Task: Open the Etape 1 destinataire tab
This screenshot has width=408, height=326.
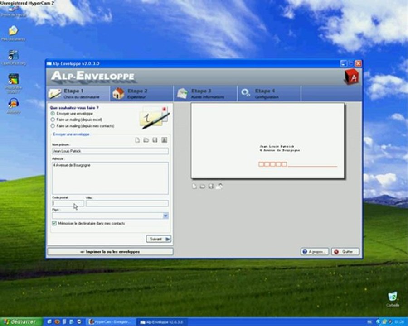Action: (x=78, y=94)
